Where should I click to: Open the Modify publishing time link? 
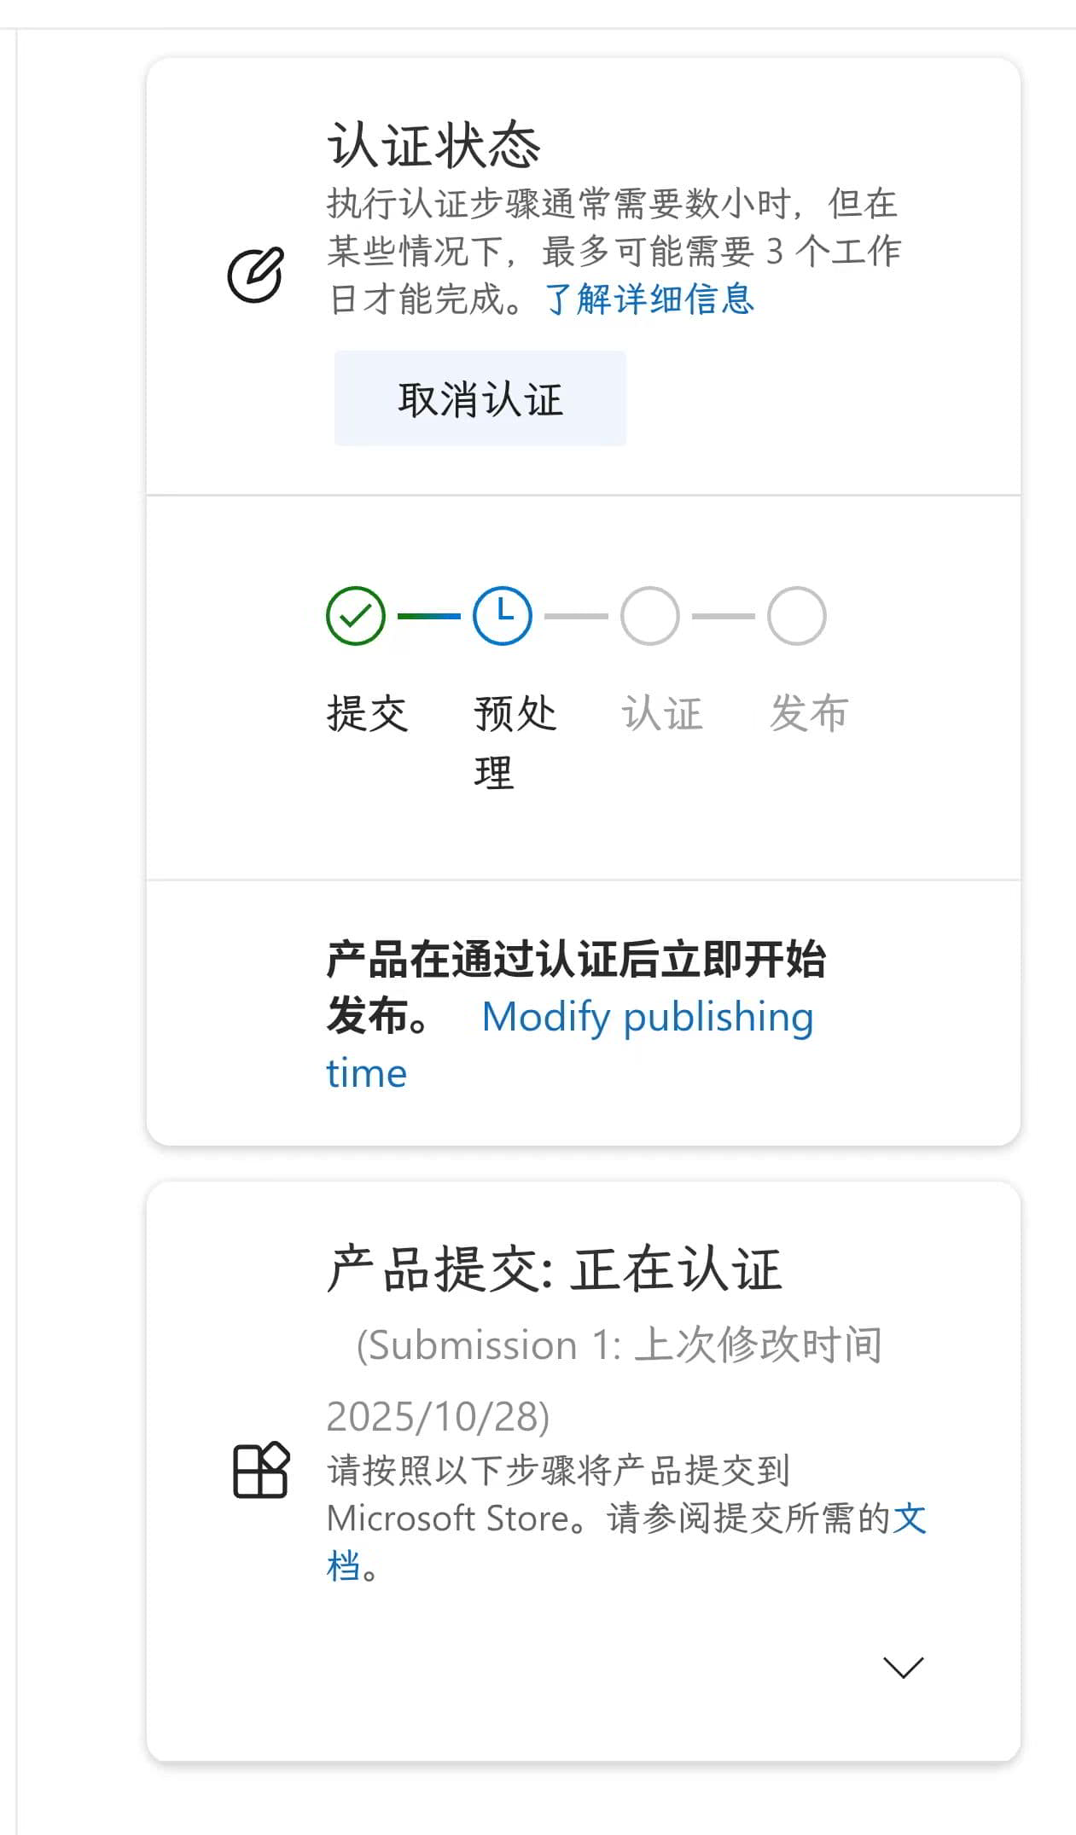pyautogui.click(x=647, y=1017)
